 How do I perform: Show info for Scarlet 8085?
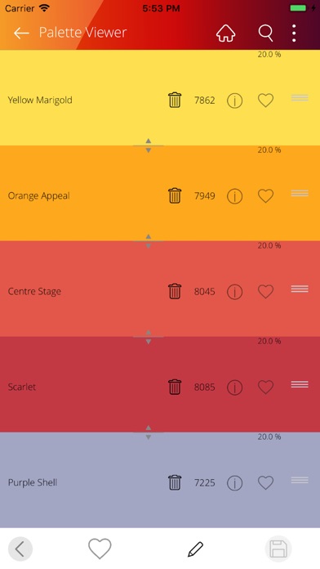click(x=234, y=388)
